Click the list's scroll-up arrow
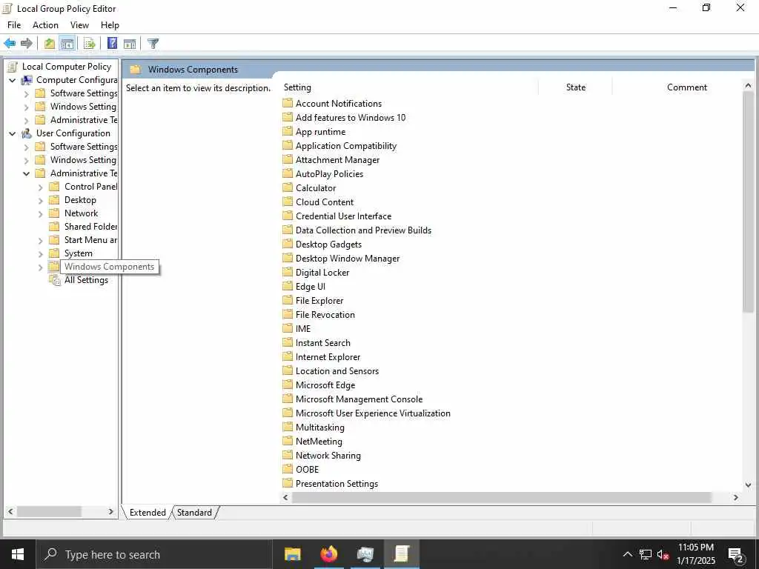759x569 pixels. tap(748, 86)
